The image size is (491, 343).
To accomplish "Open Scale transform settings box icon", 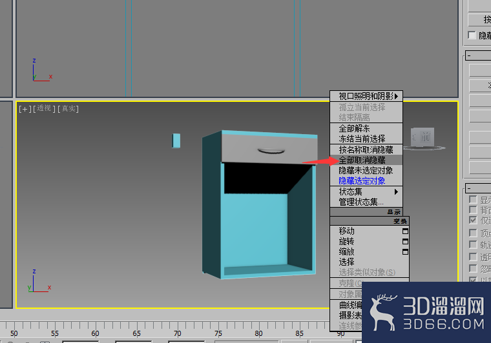I will pos(405,252).
